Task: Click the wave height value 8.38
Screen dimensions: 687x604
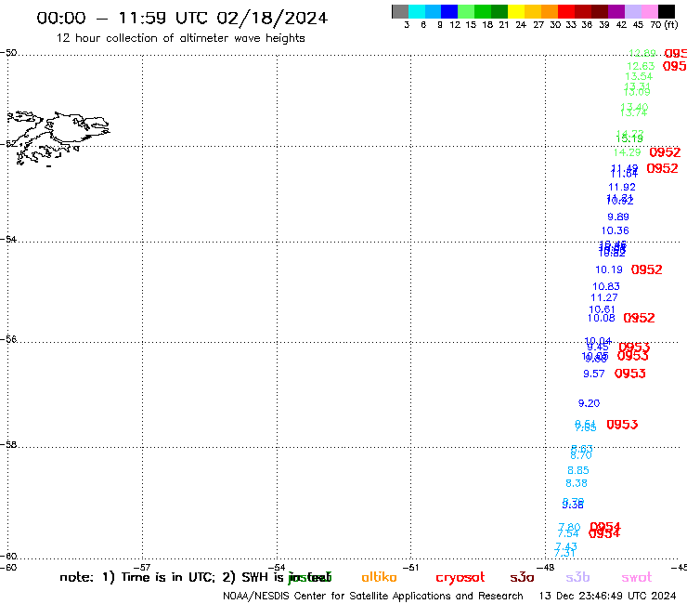Action: pyautogui.click(x=577, y=483)
